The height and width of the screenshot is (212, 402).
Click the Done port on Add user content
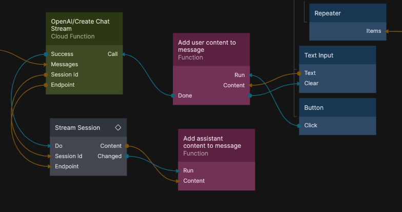173,95
